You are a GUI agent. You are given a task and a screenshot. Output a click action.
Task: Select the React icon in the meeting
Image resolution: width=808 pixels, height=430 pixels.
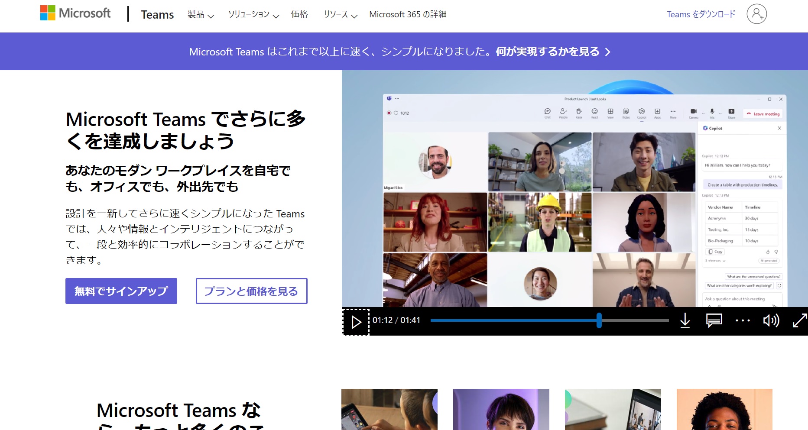point(594,112)
